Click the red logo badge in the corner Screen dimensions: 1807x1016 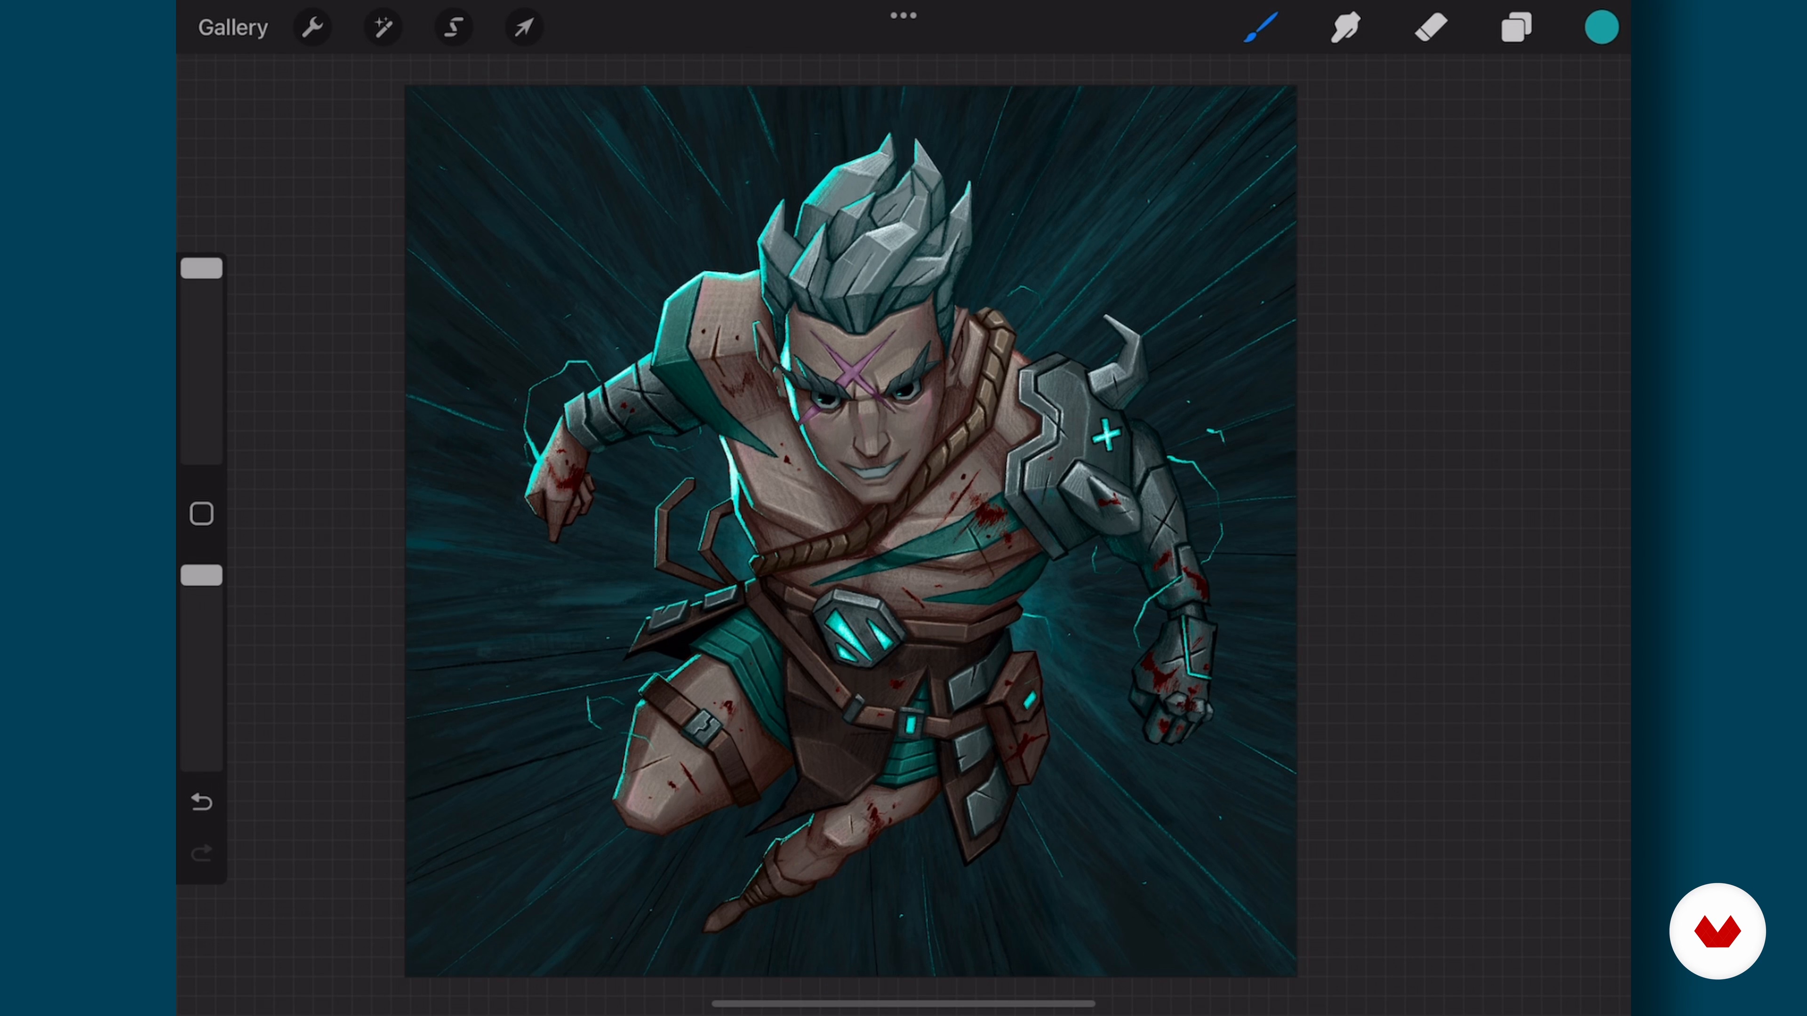(x=1717, y=931)
